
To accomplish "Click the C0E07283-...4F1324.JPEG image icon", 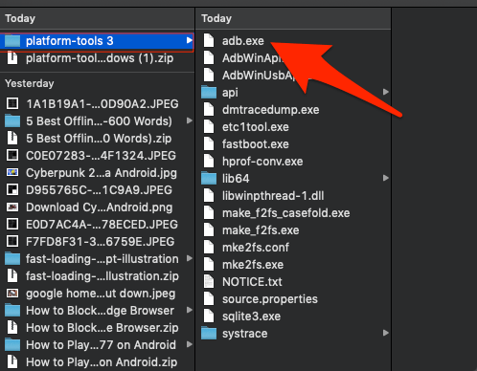I will coord(12,156).
